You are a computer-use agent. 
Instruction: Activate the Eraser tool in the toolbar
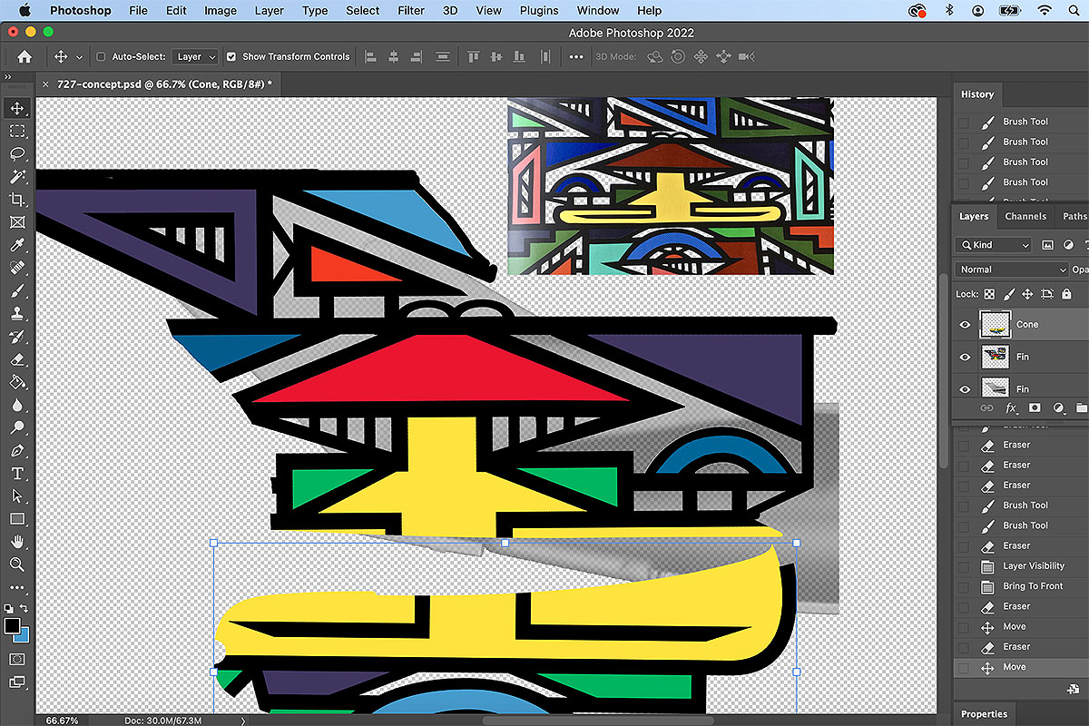tap(17, 359)
